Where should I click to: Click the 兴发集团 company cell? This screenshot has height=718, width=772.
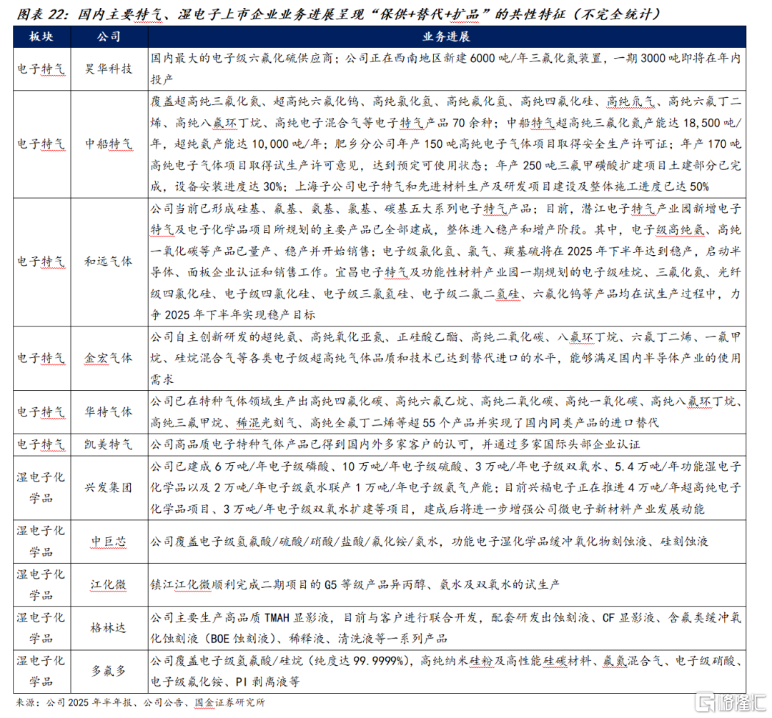click(x=108, y=489)
